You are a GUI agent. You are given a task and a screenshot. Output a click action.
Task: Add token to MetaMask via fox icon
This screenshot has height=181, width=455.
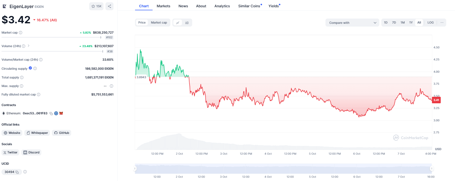coord(61,113)
